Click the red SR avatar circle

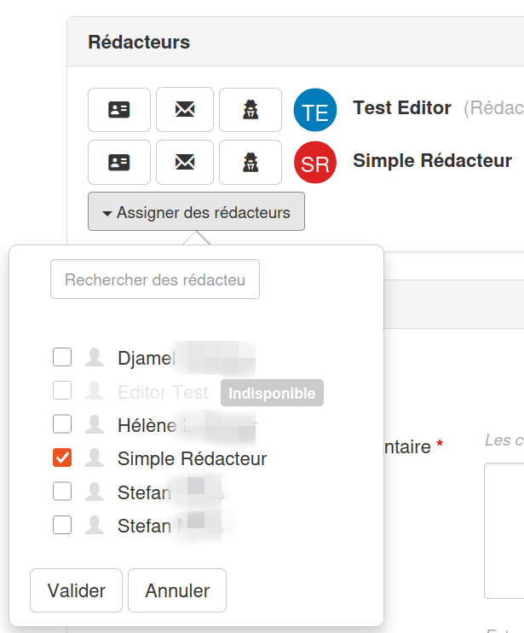pyautogui.click(x=315, y=162)
